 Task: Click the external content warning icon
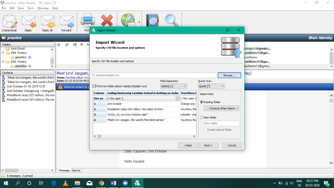(x=60, y=87)
